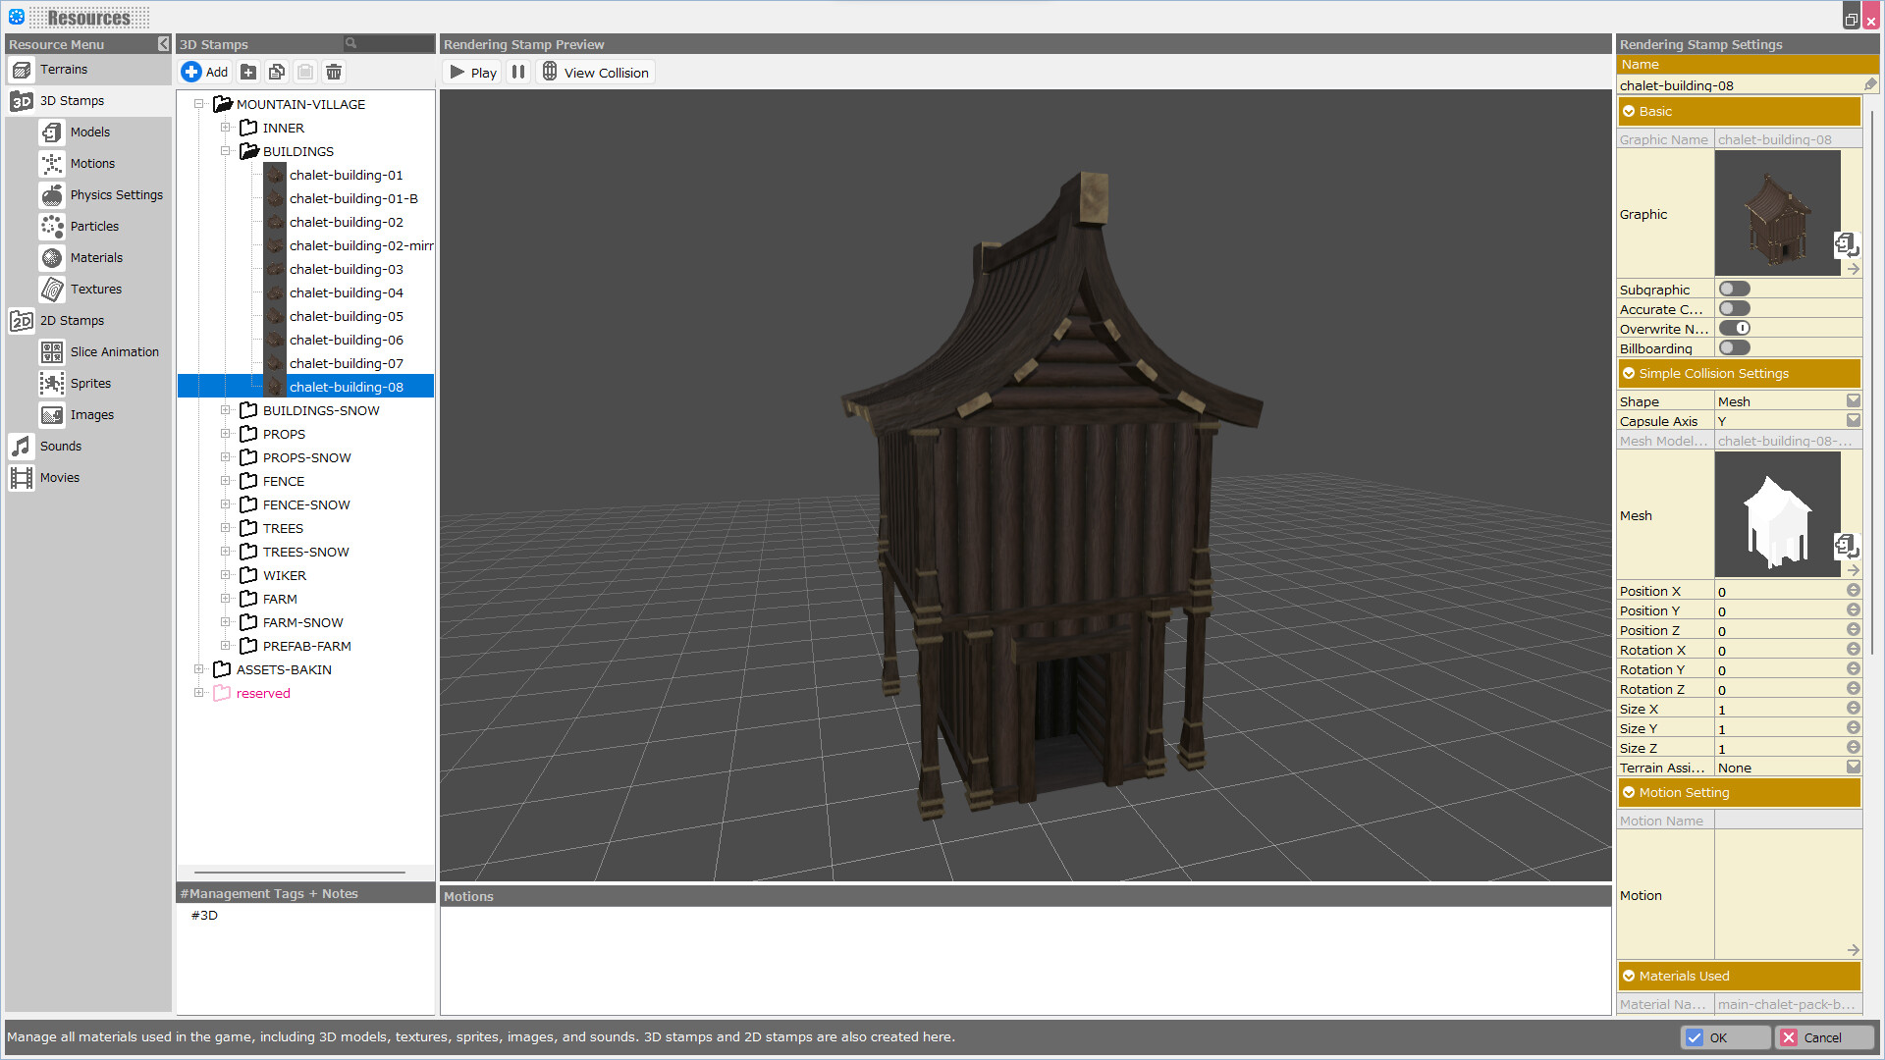1885x1060 pixels.
Task: Click the OK button at the bottom
Action: coord(1725,1036)
